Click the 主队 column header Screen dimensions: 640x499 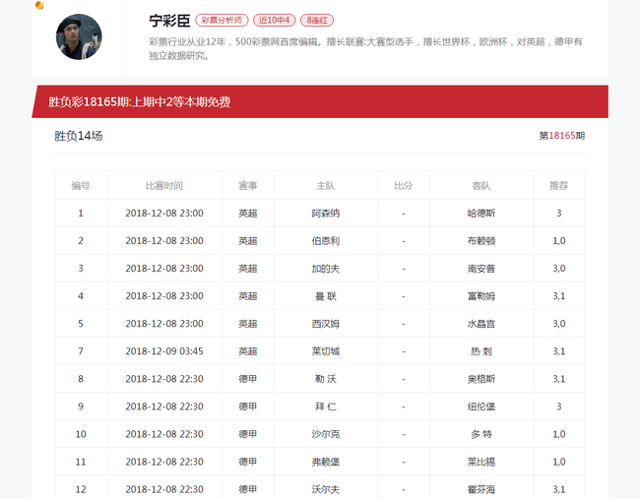click(x=326, y=186)
